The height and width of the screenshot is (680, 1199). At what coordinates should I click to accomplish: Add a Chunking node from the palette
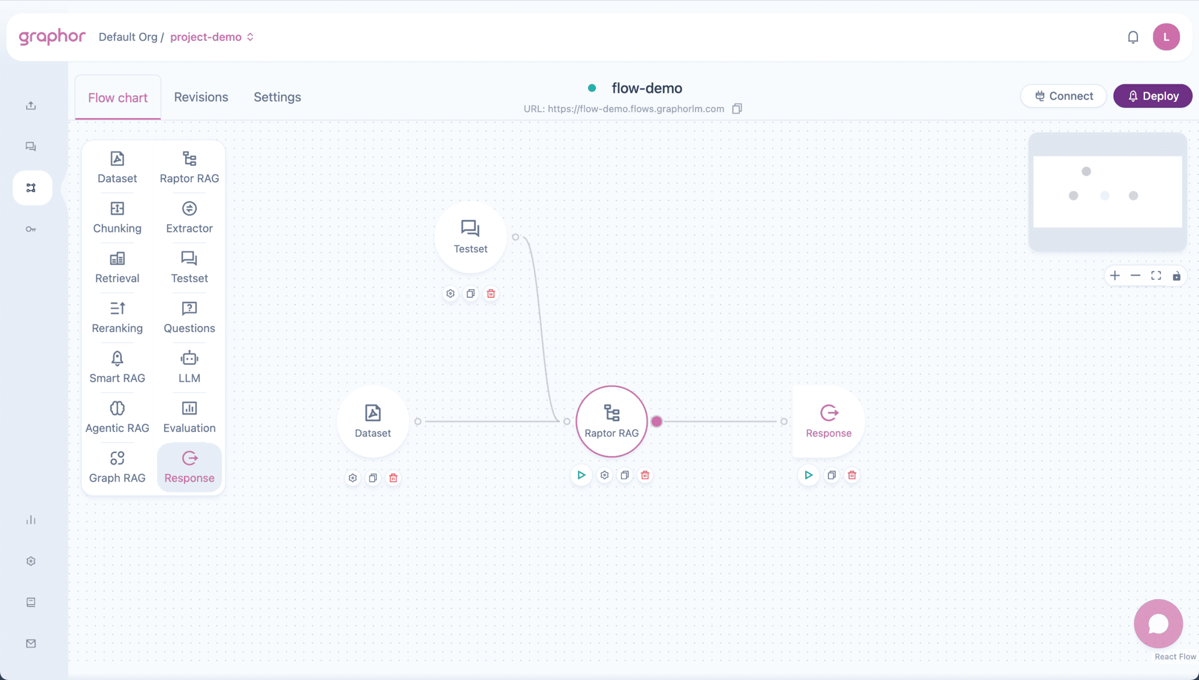coord(117,217)
